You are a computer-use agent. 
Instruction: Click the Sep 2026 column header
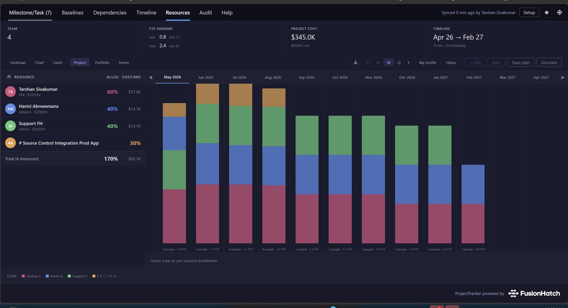[306, 77]
